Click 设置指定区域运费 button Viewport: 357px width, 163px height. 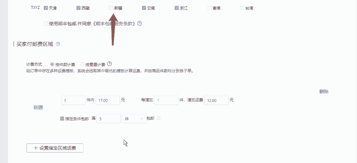coord(55,148)
